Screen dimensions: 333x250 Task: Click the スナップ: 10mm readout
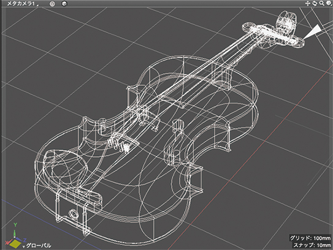coord(312,245)
